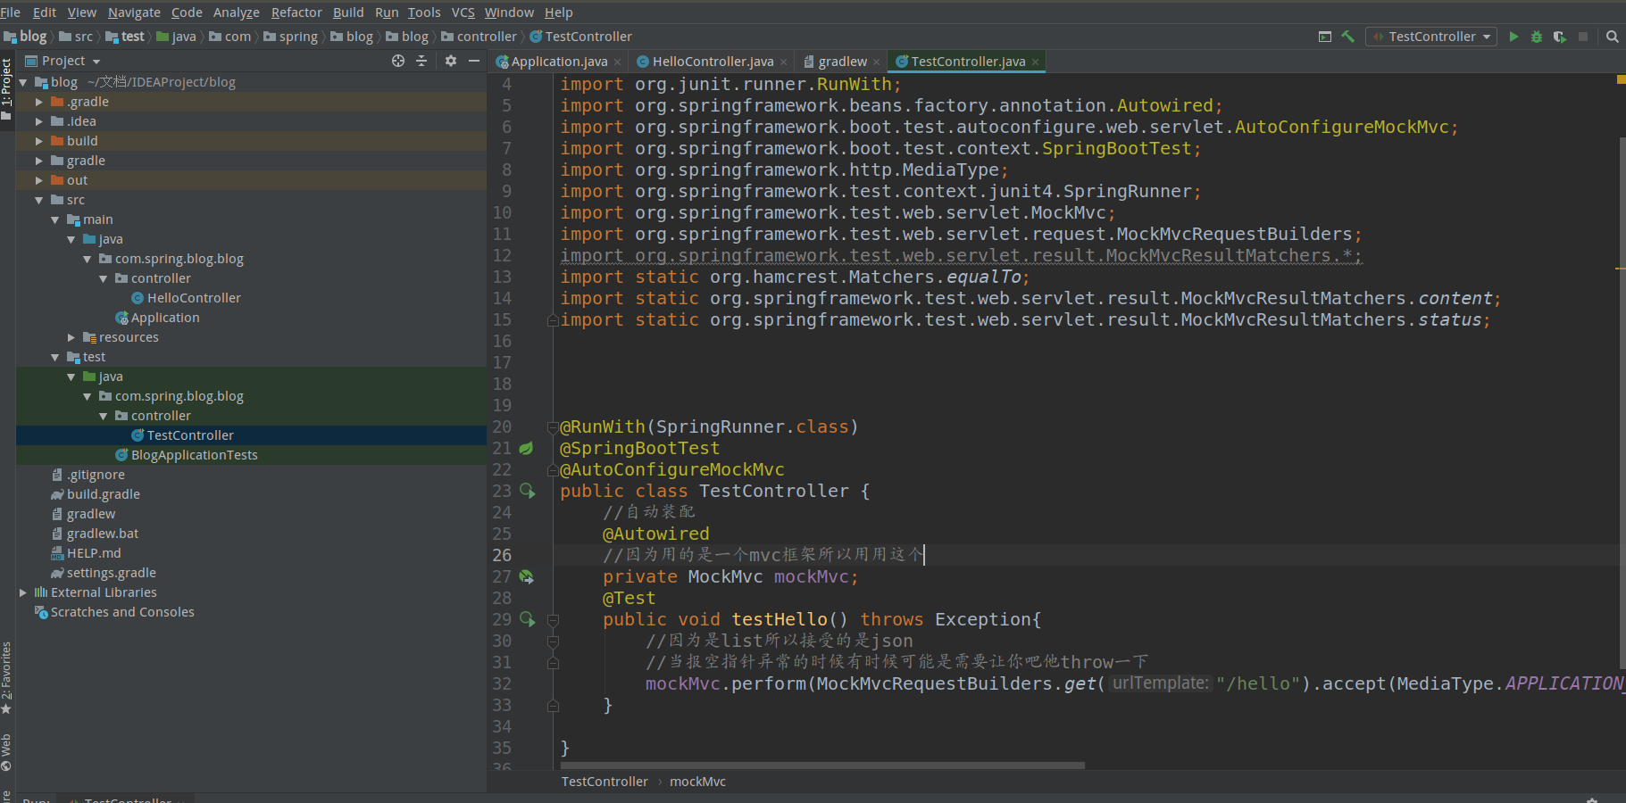Click the spring breadcrumb in navigation bar
The height and width of the screenshot is (803, 1626).
pyautogui.click(x=290, y=37)
